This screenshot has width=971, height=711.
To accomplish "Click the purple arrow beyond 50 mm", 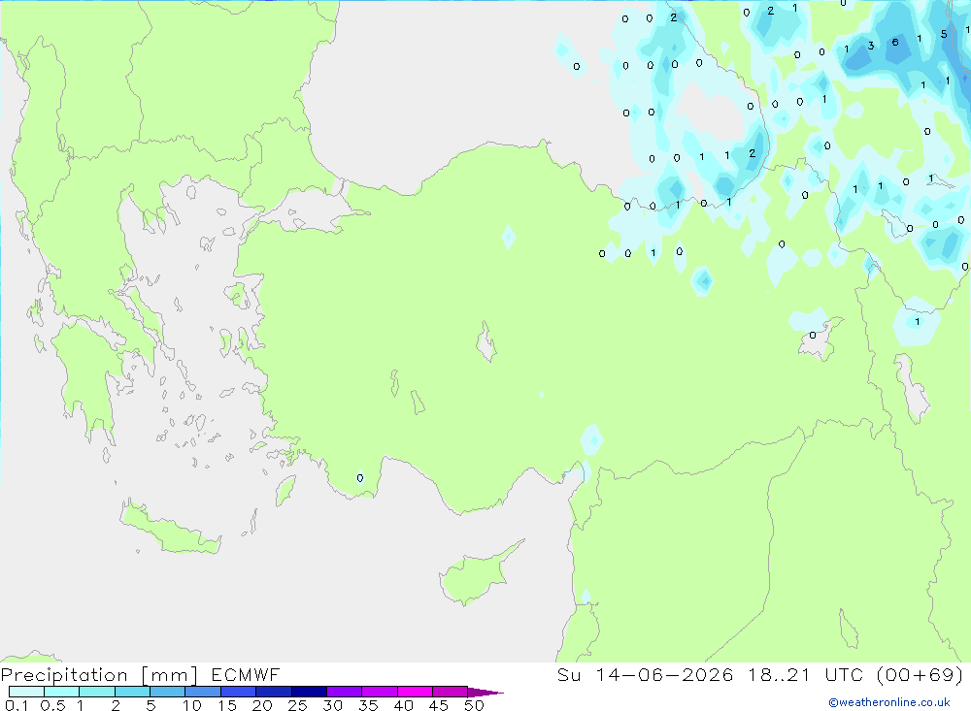I will tap(485, 692).
